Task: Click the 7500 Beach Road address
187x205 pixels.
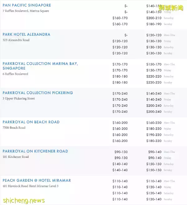Action: 14,128
